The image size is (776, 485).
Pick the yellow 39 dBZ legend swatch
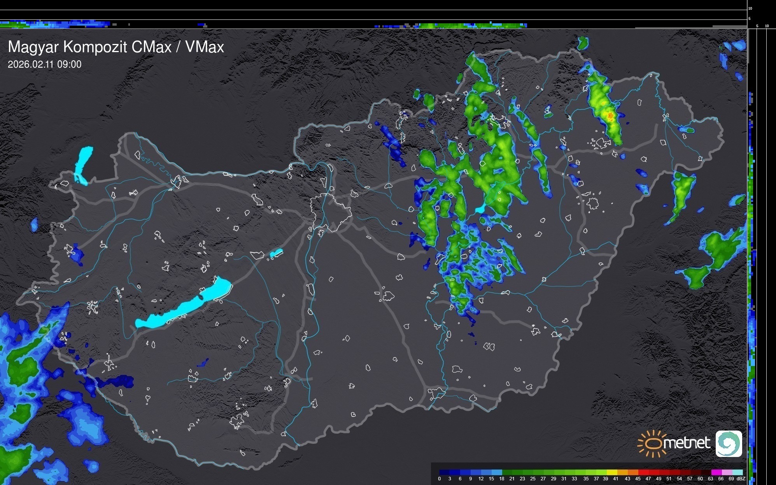pos(611,472)
